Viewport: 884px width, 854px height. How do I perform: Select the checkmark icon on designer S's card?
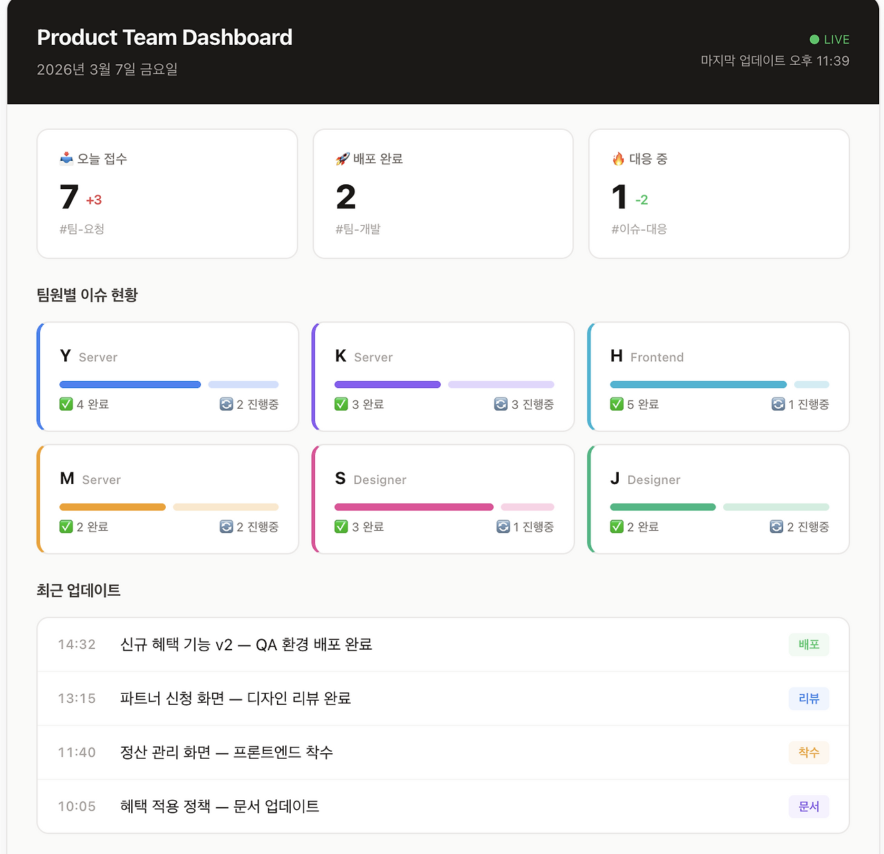[x=340, y=526]
